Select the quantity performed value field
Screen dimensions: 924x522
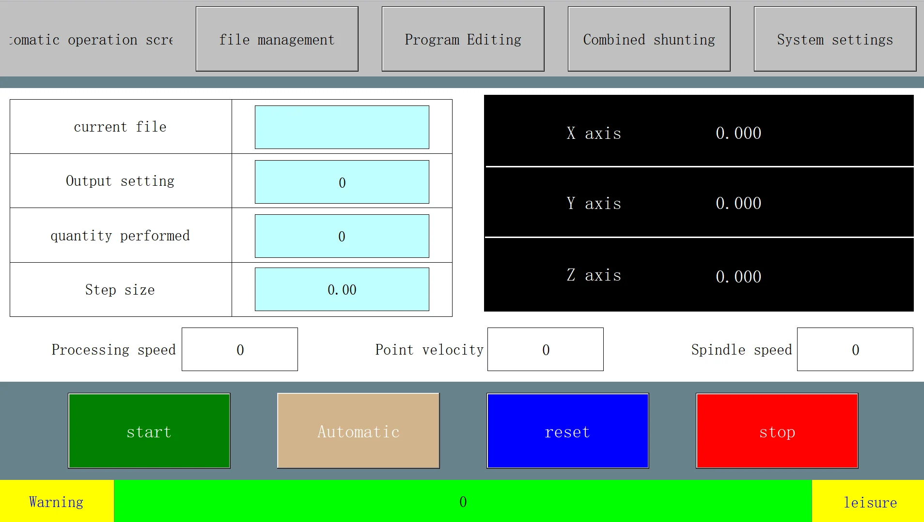tap(342, 236)
